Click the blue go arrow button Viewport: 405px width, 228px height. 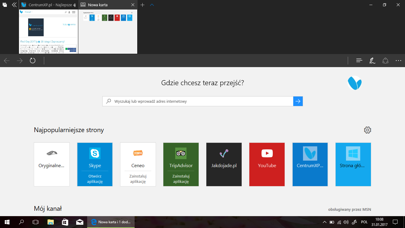click(x=298, y=101)
